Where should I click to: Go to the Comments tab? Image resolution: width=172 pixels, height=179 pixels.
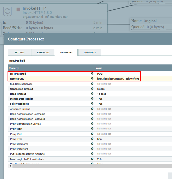[x=90, y=52]
